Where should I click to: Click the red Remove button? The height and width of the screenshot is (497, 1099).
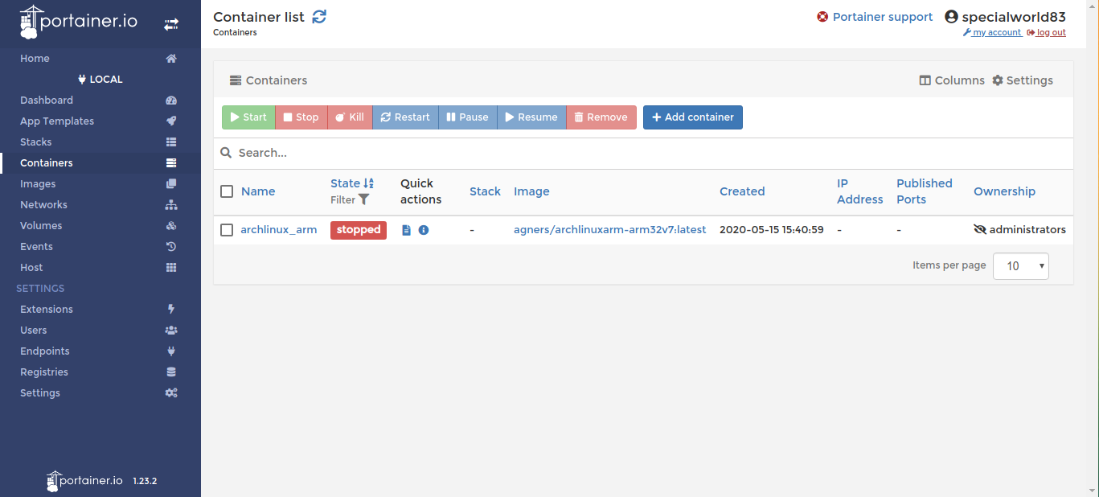pyautogui.click(x=601, y=117)
